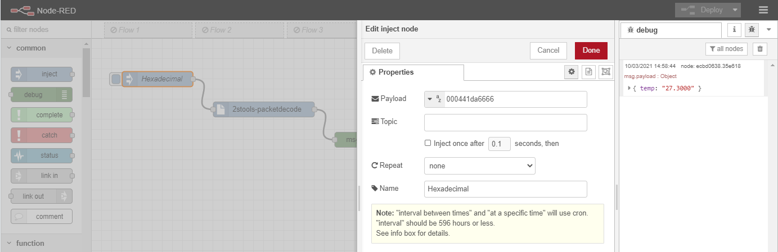Click Done to save the inject node
Viewport: 778px width, 252px height.
point(591,51)
